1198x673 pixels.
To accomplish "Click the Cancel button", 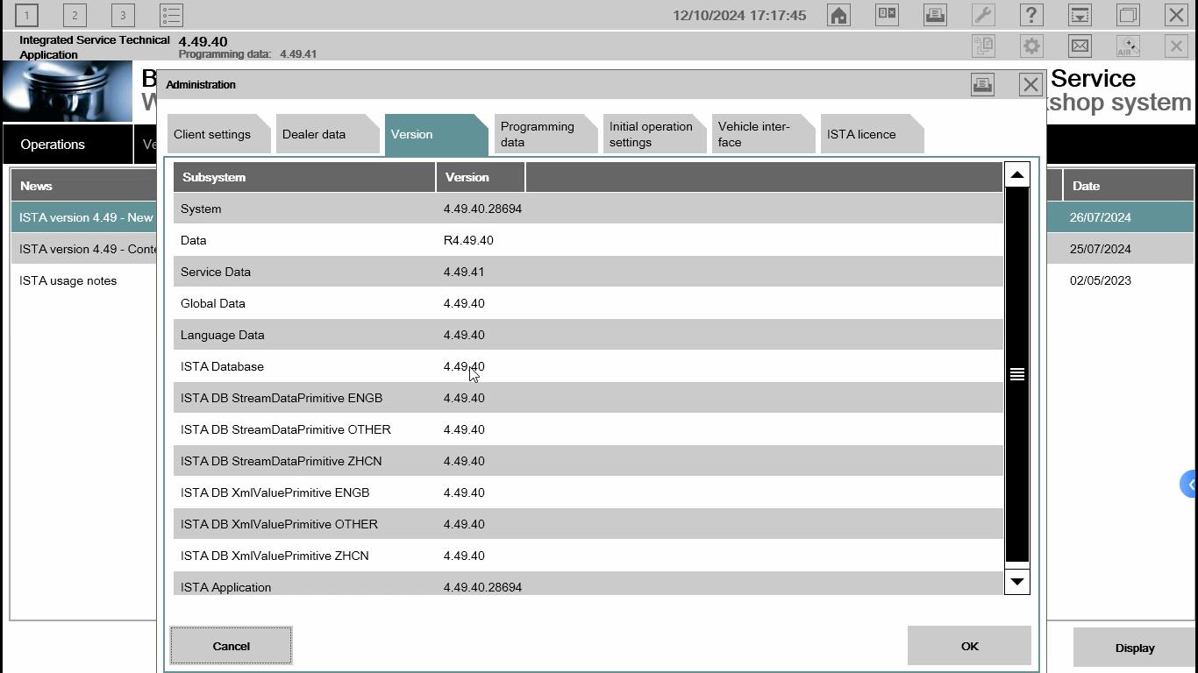I will coord(231,646).
